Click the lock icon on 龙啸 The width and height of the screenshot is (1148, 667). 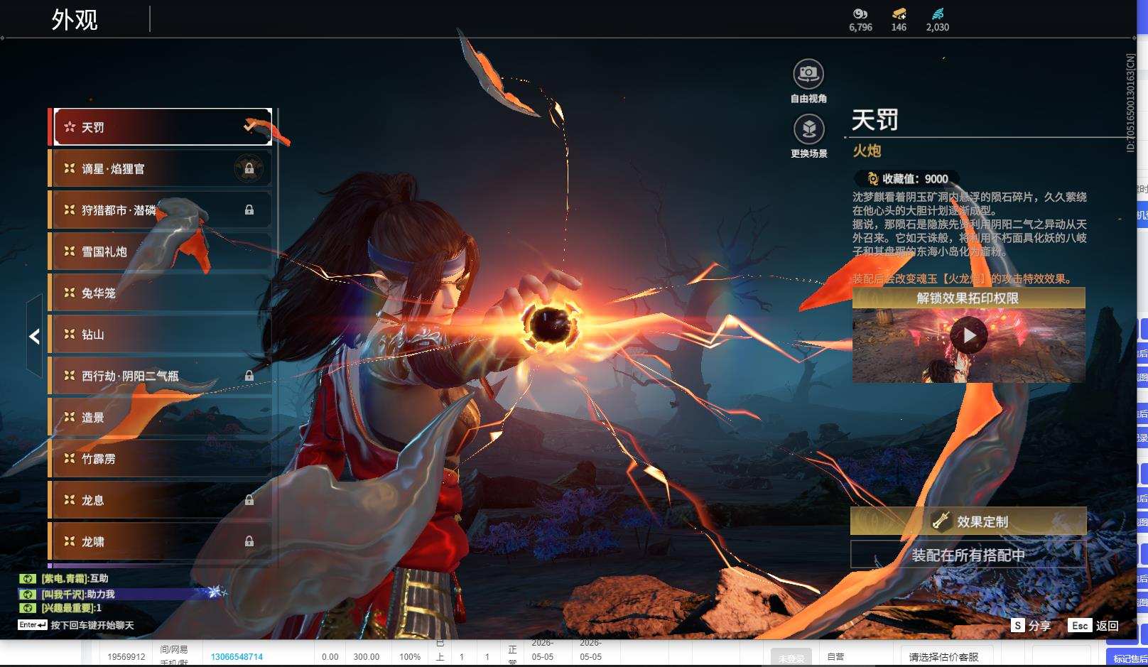click(249, 541)
